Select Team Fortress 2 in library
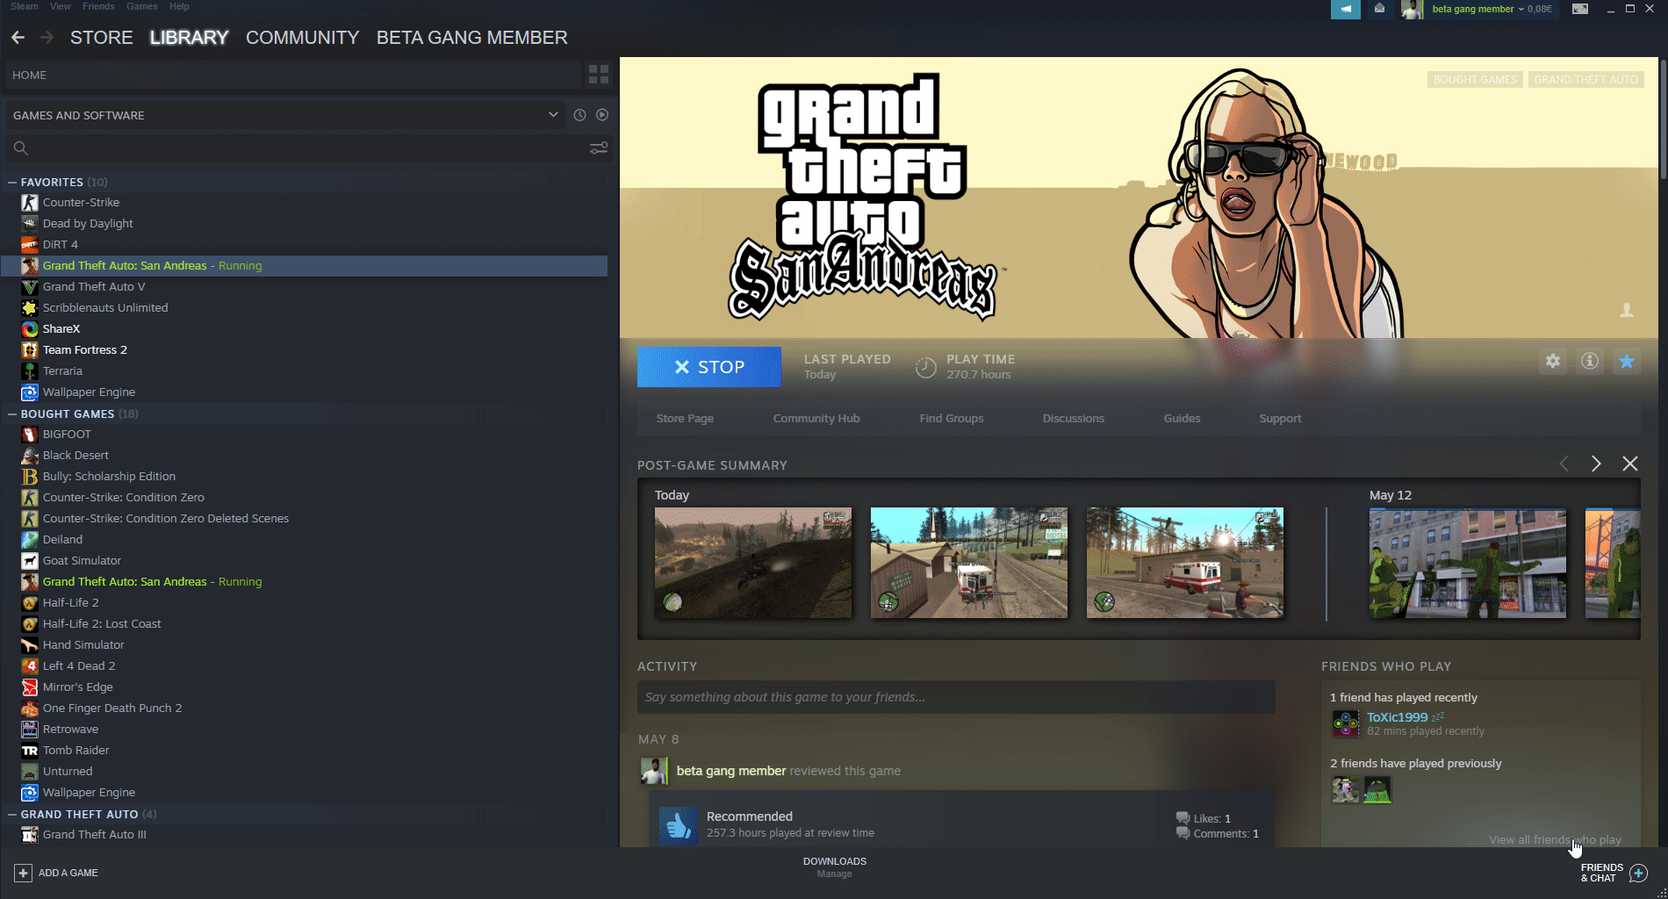 (x=85, y=350)
